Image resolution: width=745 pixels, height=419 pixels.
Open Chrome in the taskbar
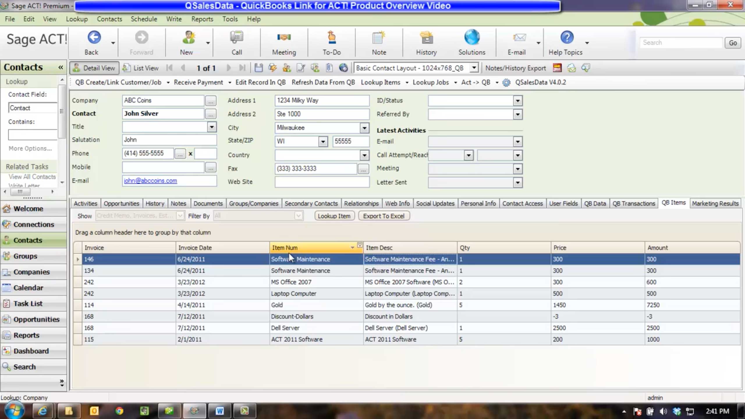coord(119,411)
